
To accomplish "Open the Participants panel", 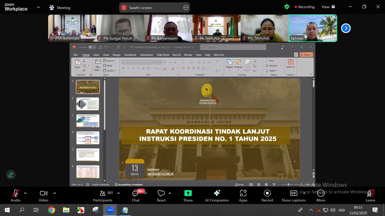I will click(103, 196).
